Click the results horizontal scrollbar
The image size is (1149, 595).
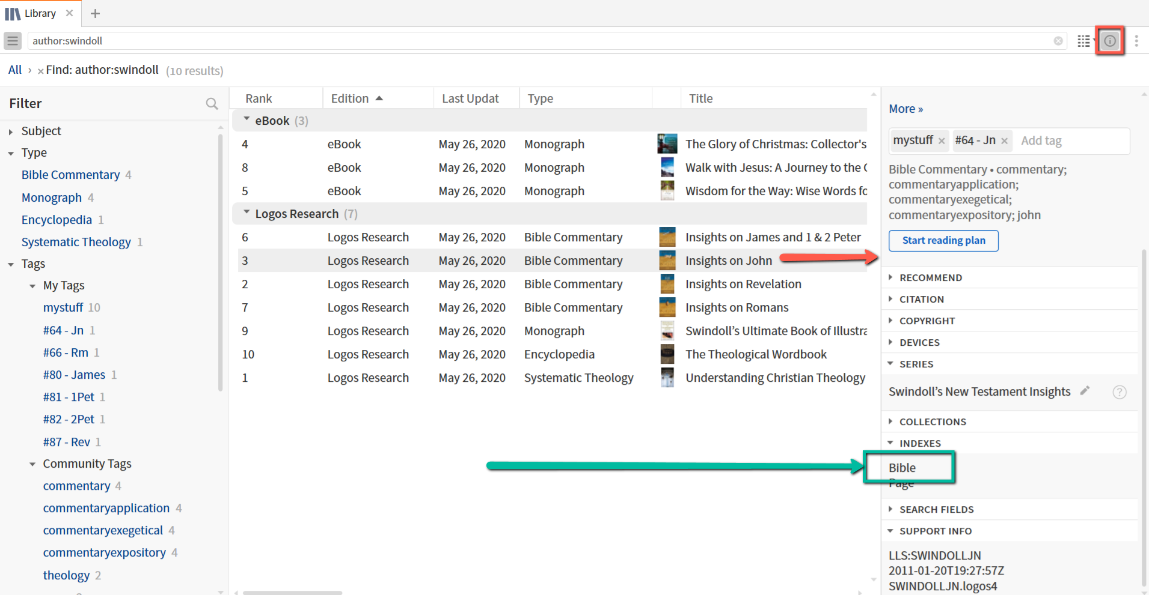292,593
